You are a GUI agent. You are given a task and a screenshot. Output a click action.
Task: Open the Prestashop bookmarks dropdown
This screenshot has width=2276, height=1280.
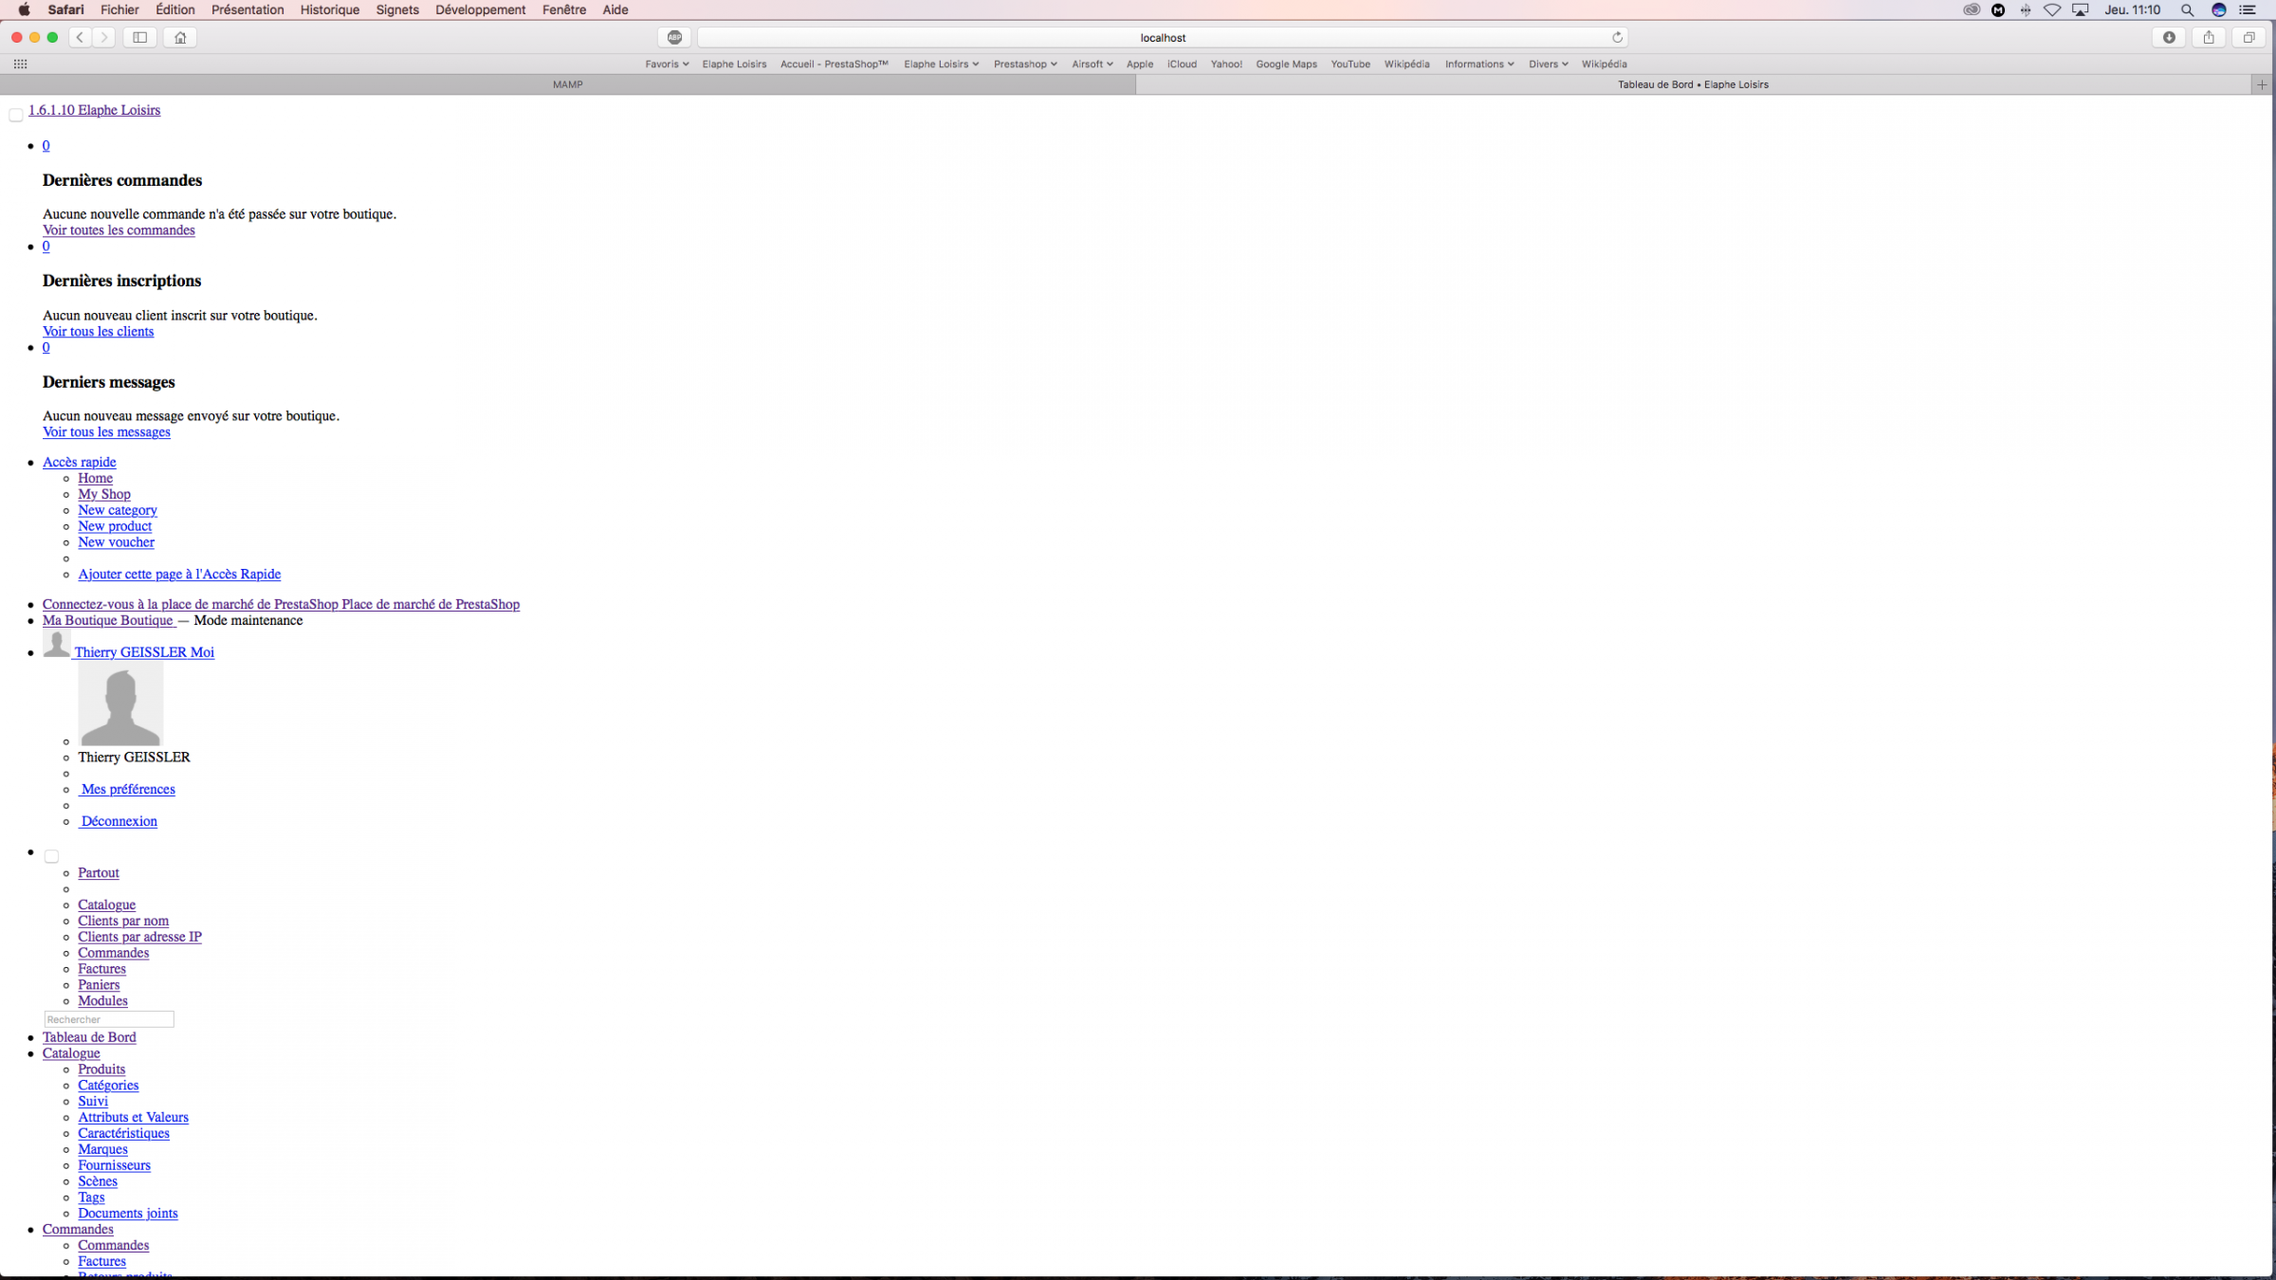click(x=1024, y=64)
